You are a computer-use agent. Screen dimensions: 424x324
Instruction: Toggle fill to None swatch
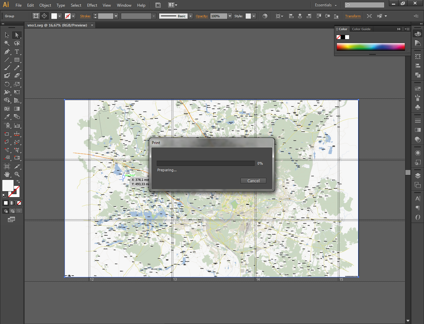point(19,203)
